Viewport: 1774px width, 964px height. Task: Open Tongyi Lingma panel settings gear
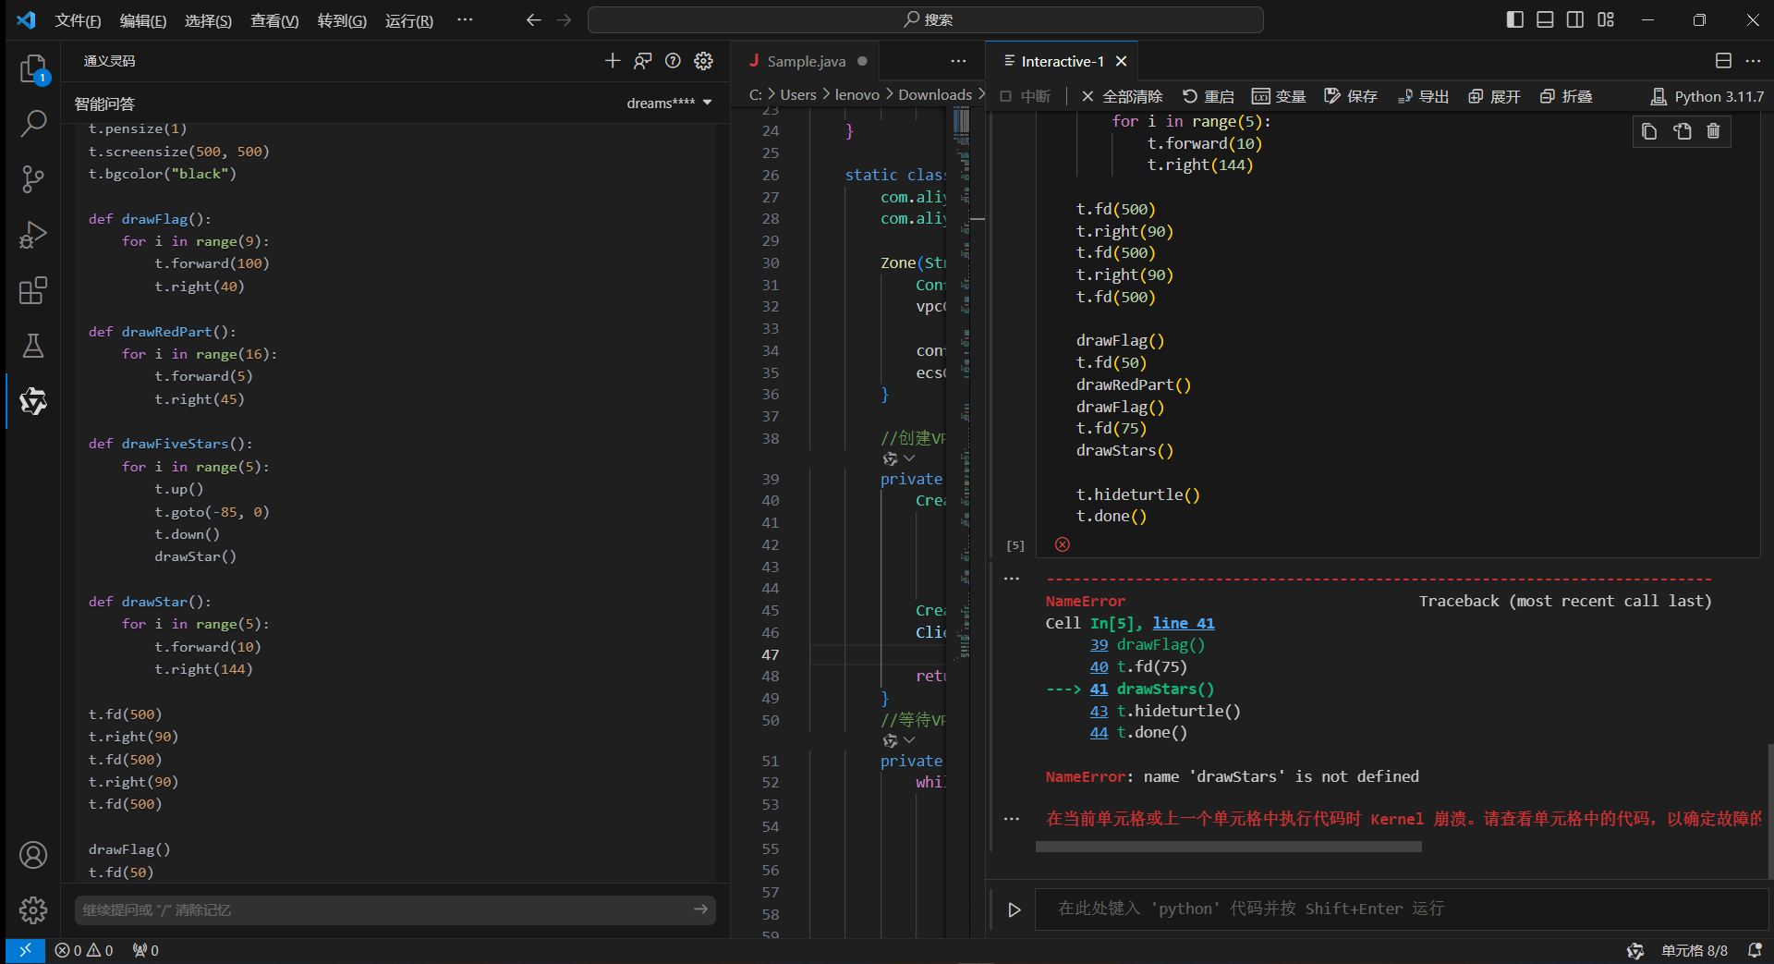(x=704, y=61)
